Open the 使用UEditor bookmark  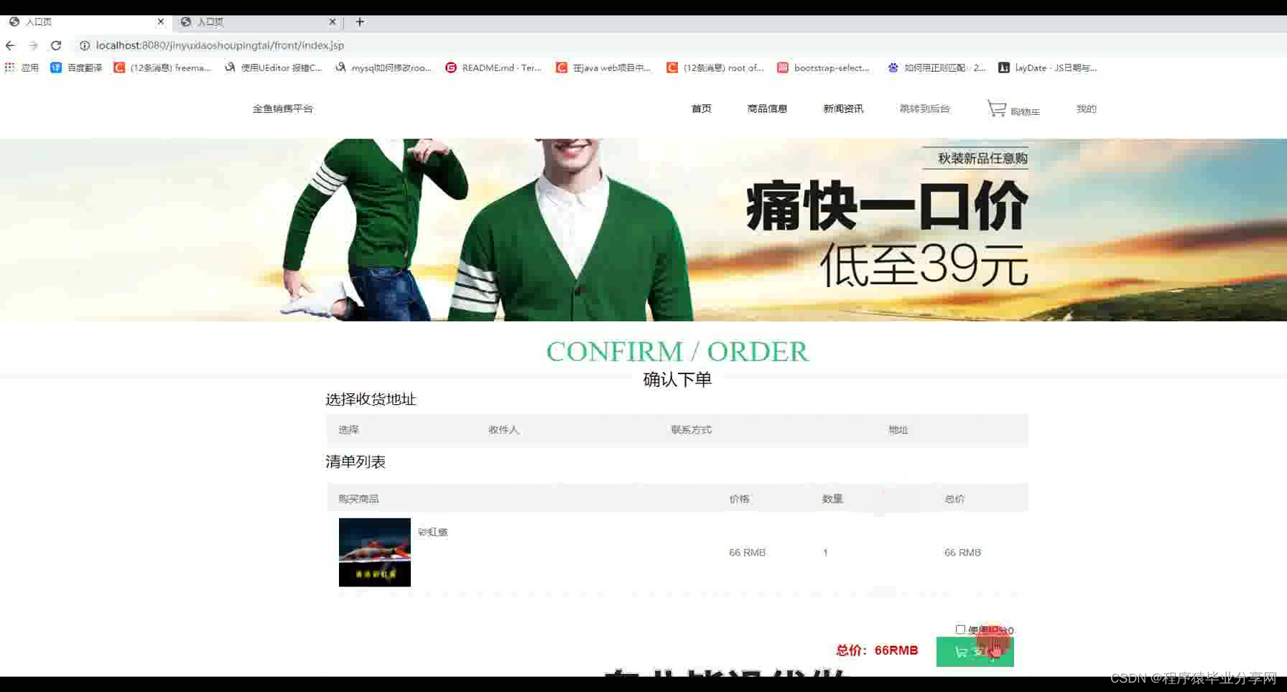274,67
